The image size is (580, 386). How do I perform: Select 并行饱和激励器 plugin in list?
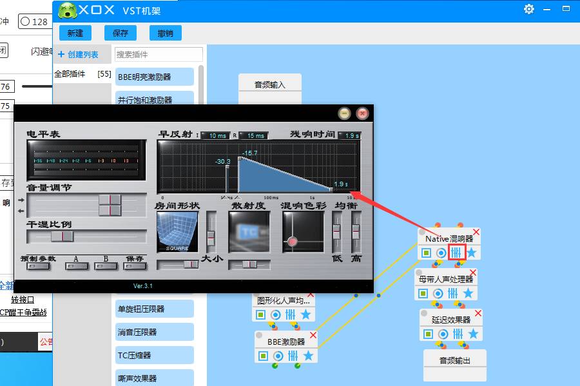coord(154,99)
